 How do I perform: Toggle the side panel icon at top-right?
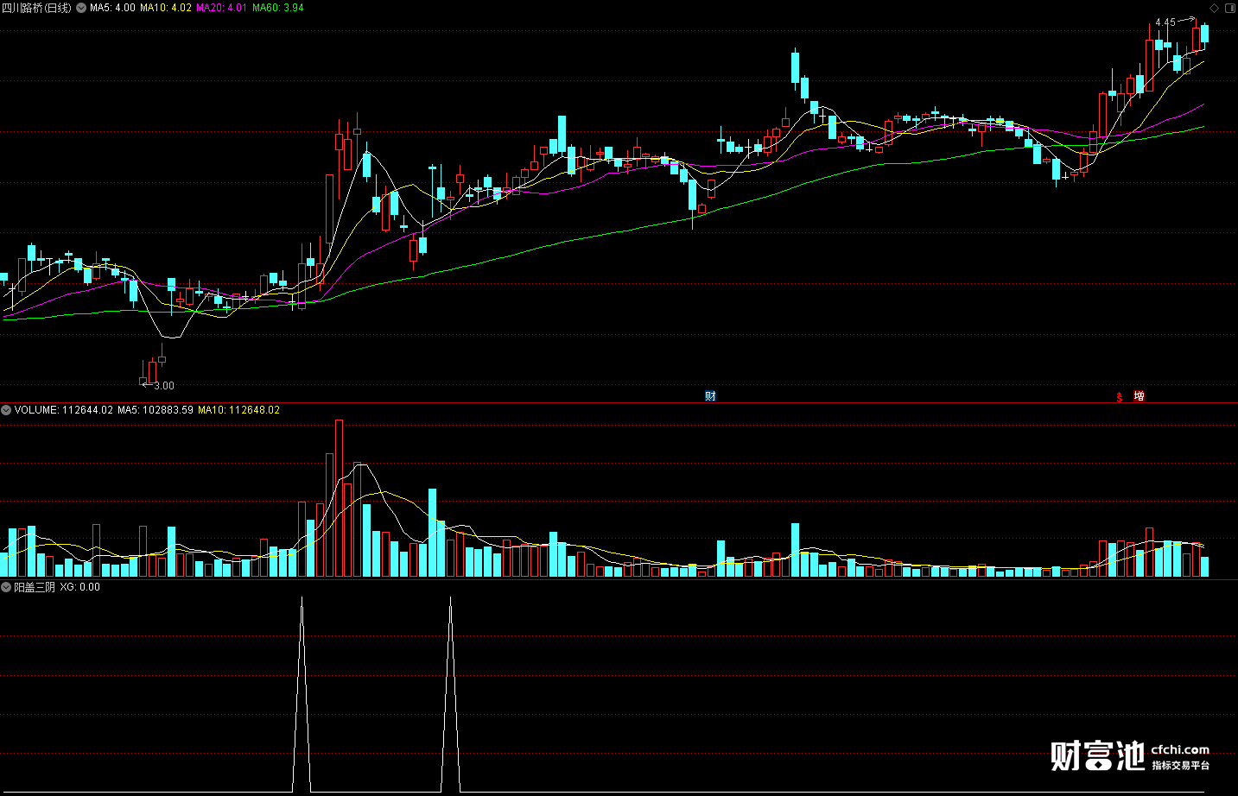click(x=1230, y=8)
